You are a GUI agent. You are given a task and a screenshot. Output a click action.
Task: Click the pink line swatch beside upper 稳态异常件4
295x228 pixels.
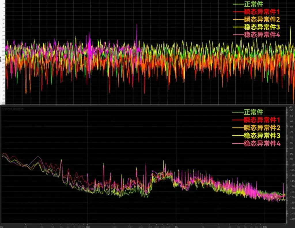tap(238, 35)
